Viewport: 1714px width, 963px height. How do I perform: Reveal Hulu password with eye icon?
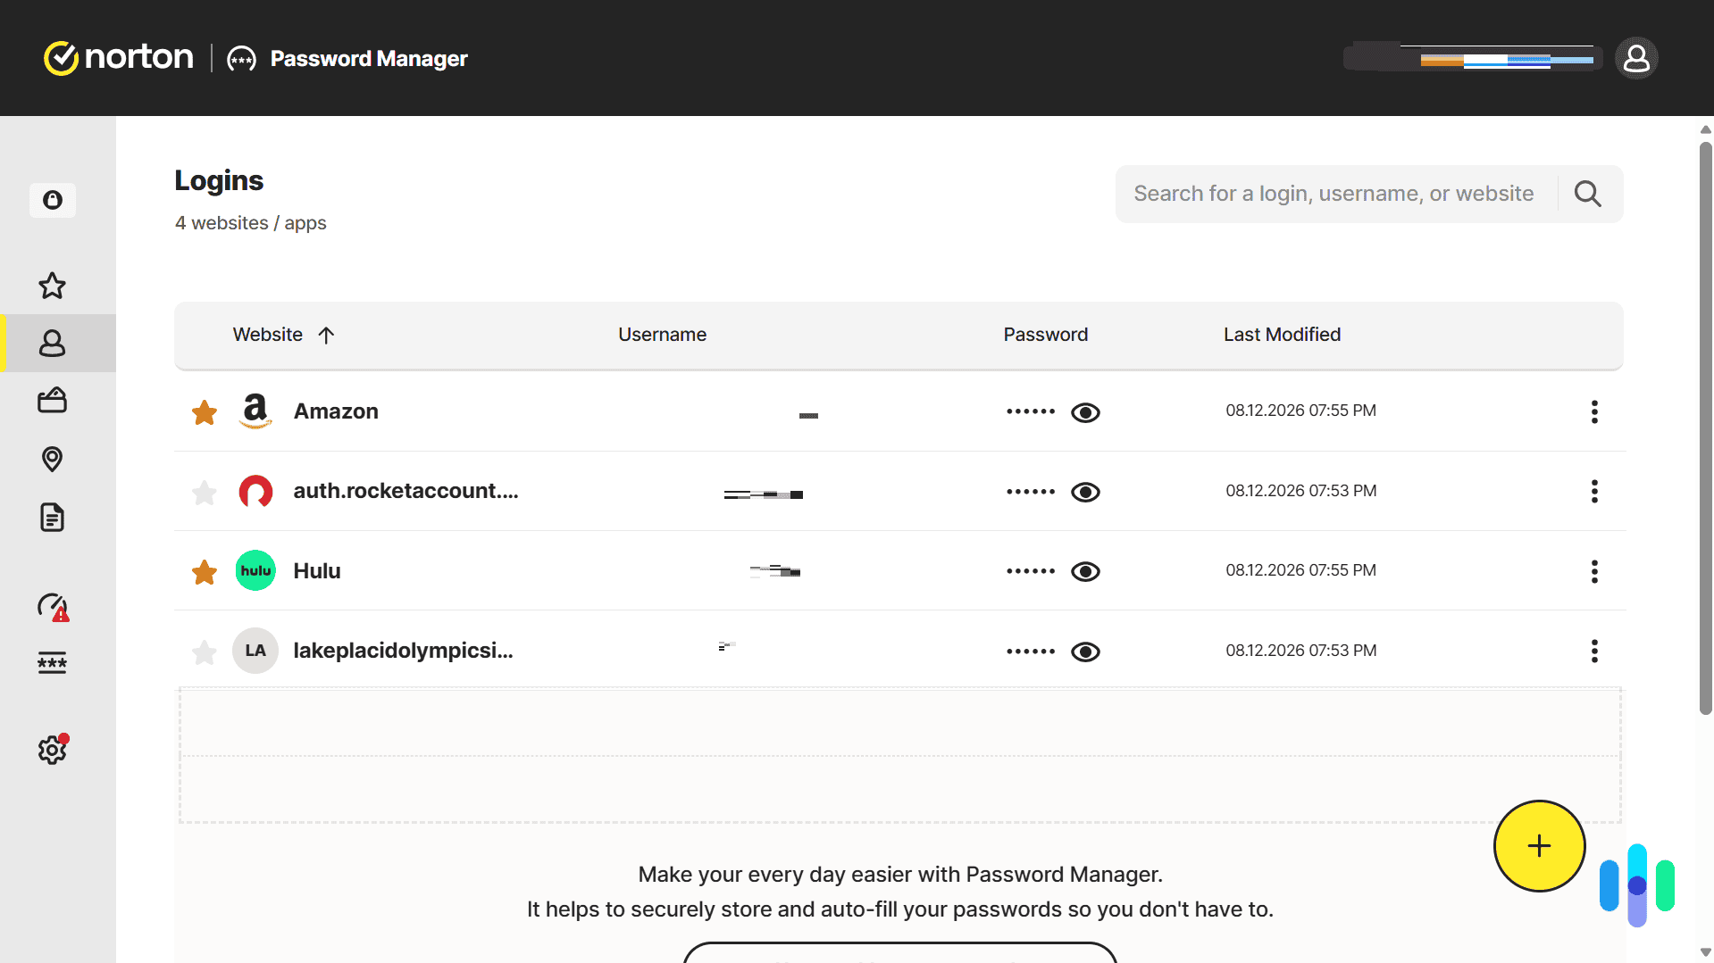[x=1085, y=571]
